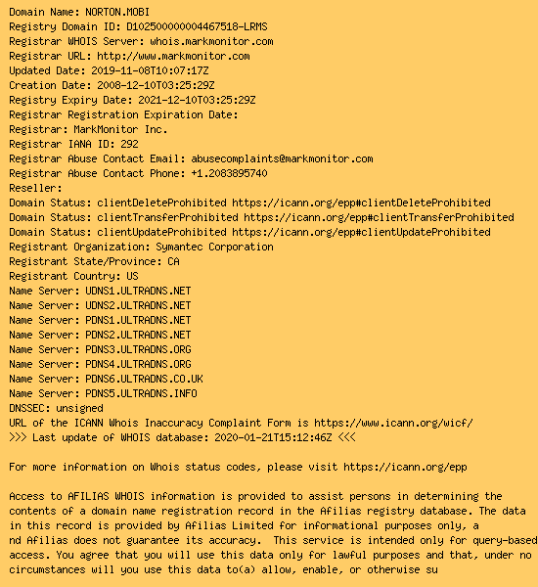Click the abuse contact phone number +1.2083895740
Screen dimensions: 538x587
click(229, 173)
